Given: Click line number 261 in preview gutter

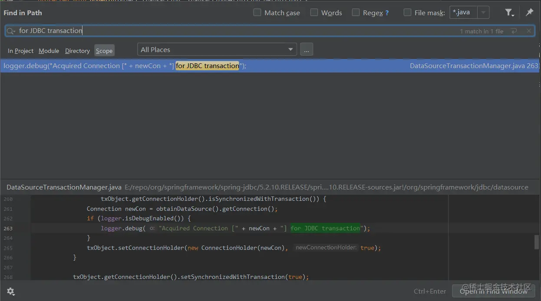Looking at the screenshot, I should click(8, 209).
